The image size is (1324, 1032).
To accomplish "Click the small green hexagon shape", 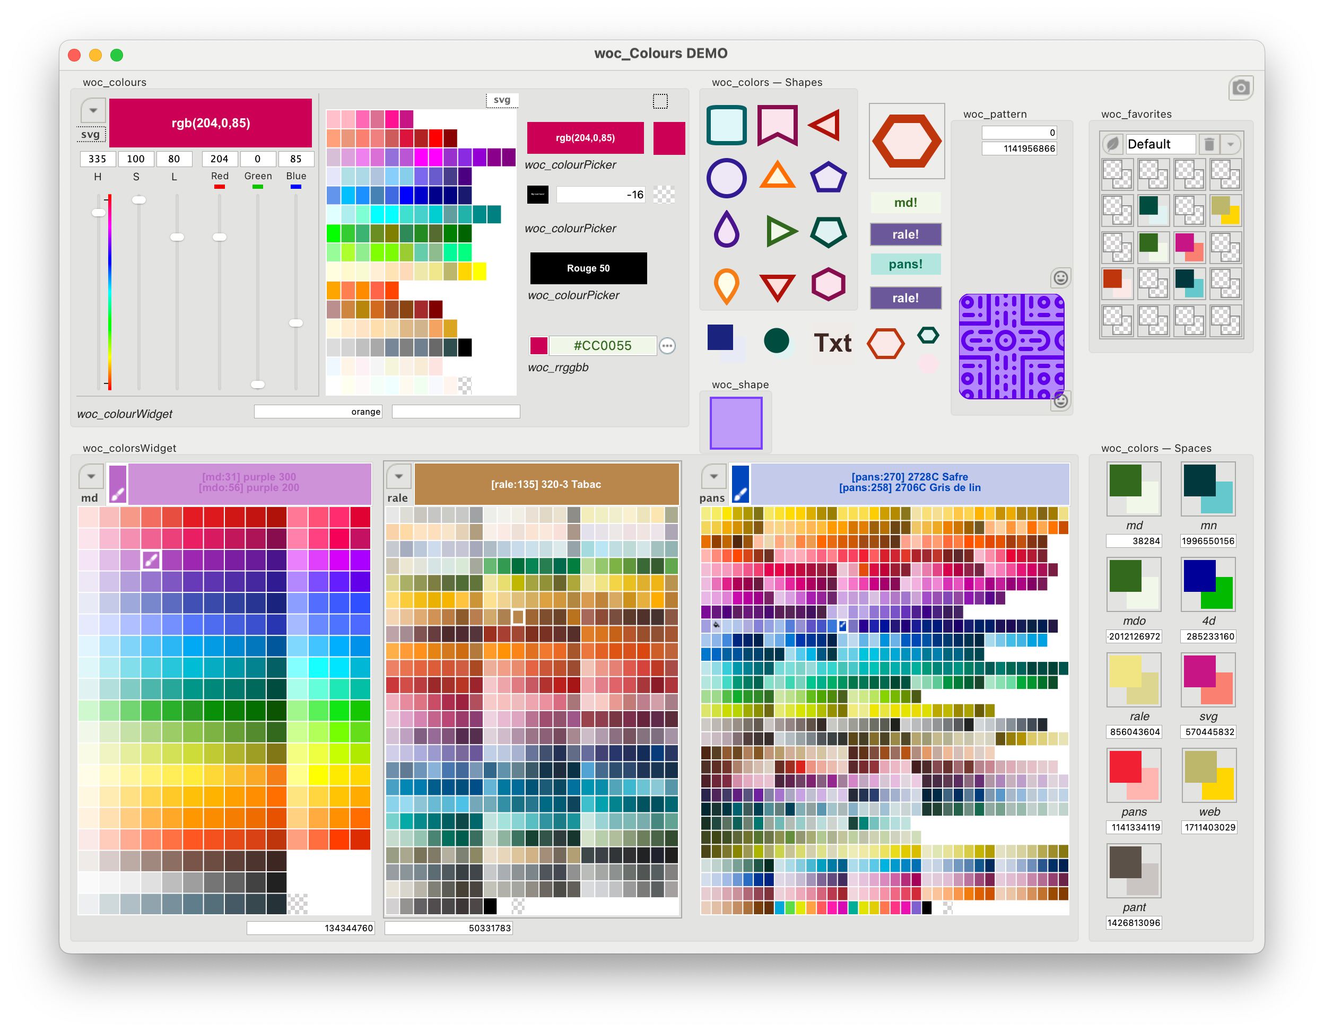I will [928, 335].
